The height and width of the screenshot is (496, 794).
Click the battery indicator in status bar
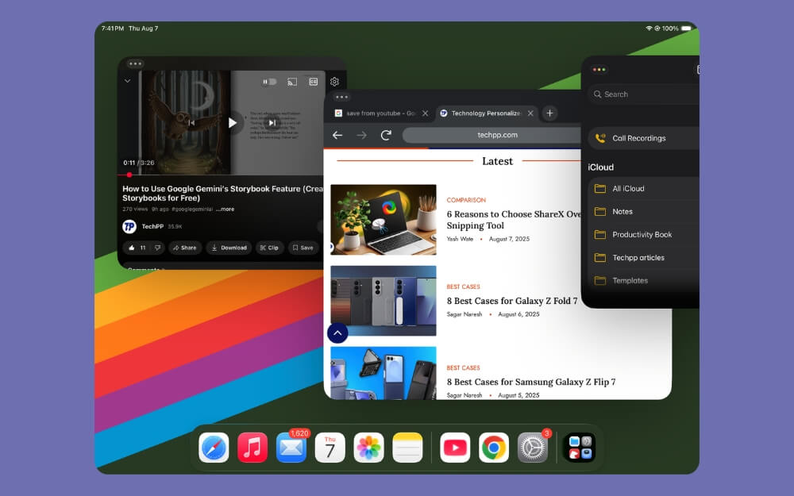[x=686, y=29]
